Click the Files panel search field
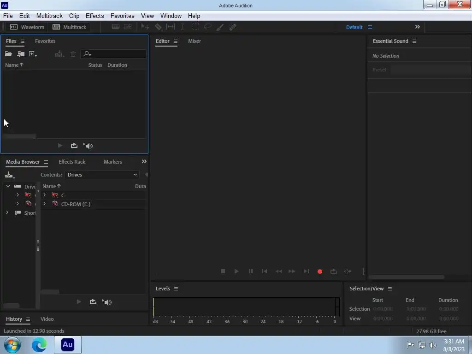 coord(113,54)
